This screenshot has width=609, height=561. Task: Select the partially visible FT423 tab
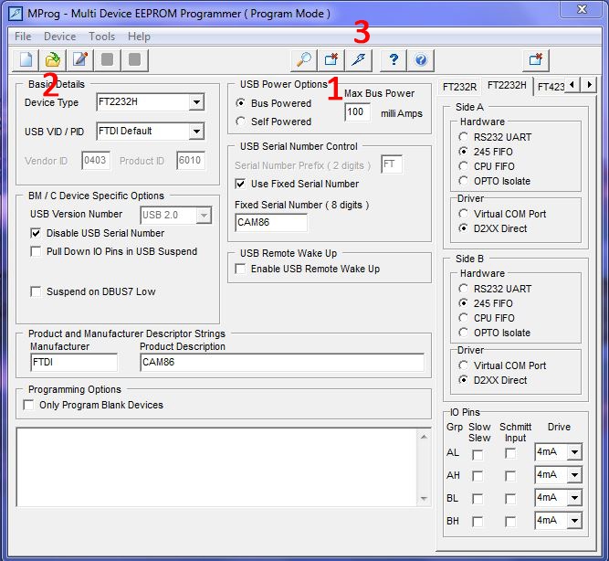[x=550, y=86]
